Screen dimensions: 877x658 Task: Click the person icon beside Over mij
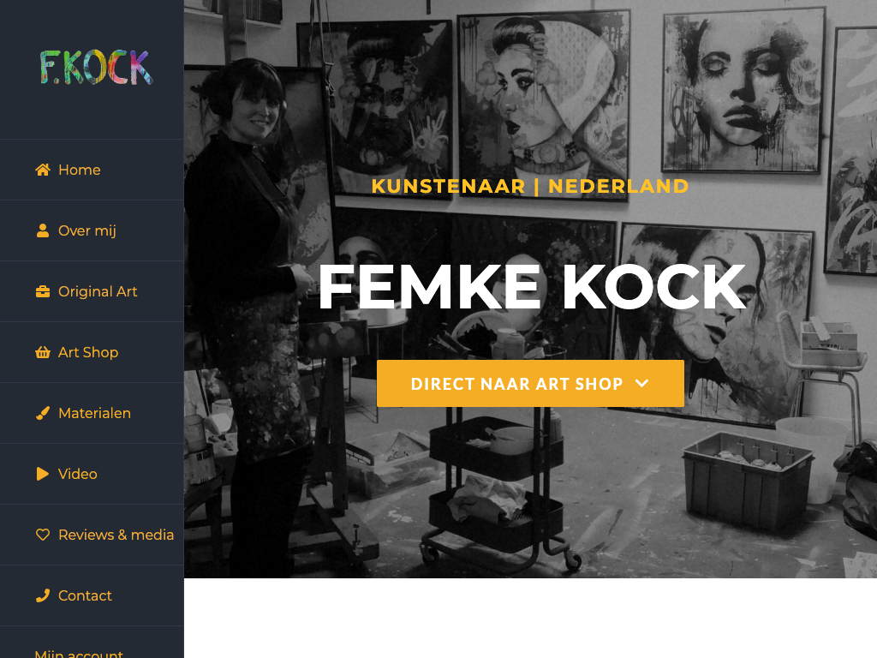[x=43, y=230]
